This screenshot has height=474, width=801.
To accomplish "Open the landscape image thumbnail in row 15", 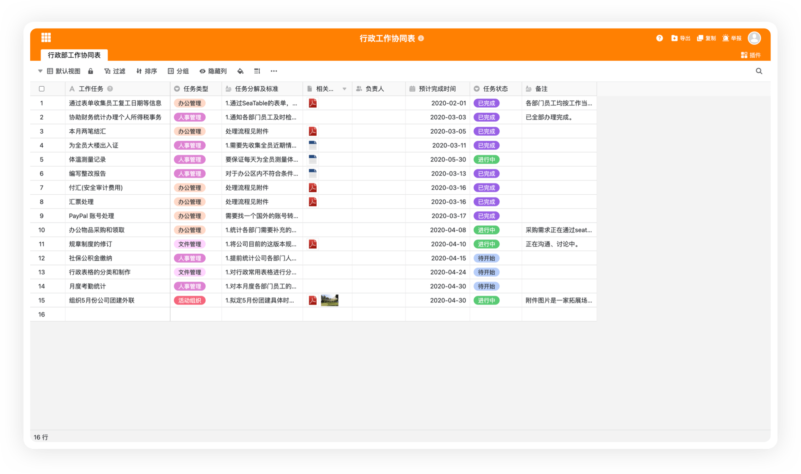I will click(329, 300).
